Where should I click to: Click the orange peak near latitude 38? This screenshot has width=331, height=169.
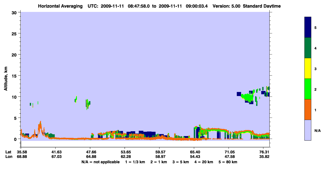tap(40, 128)
